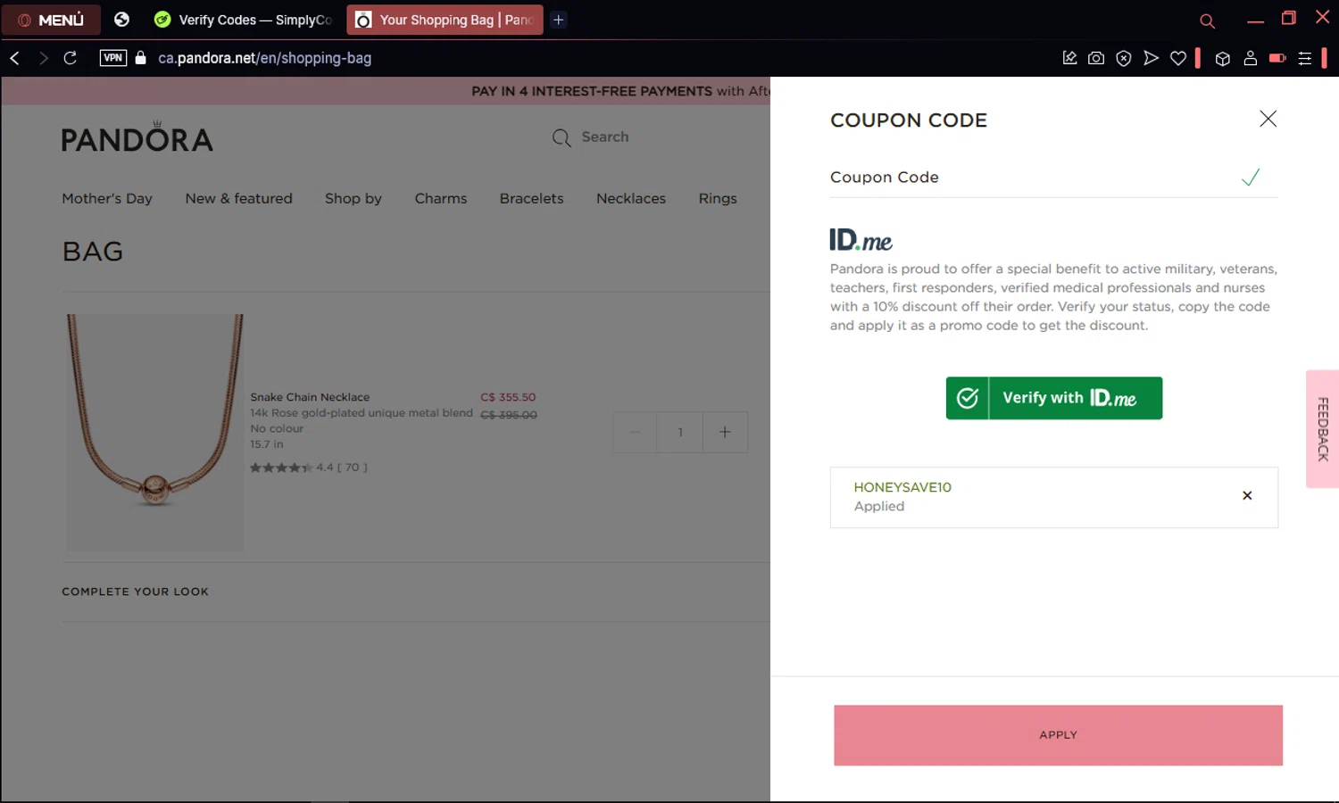Open the FEEDBACK side tab
This screenshot has width=1339, height=803.
point(1322,429)
